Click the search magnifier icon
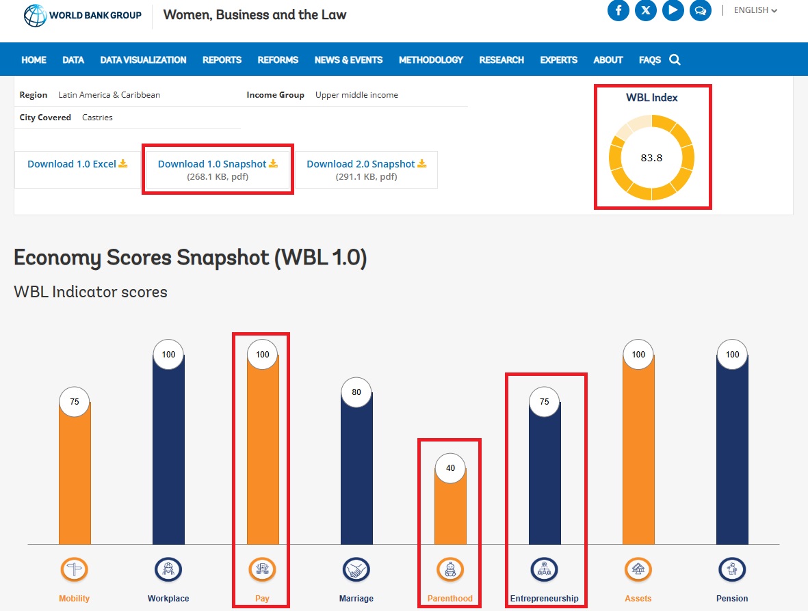The width and height of the screenshot is (808, 611). [x=675, y=59]
